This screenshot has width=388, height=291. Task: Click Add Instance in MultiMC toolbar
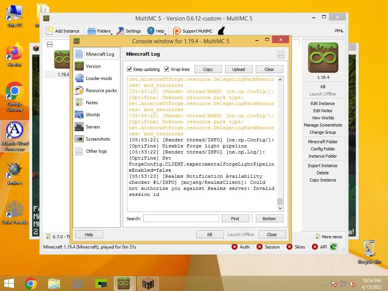pos(63,31)
